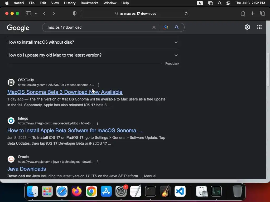Image resolution: width=270 pixels, height=202 pixels.
Task: Open App Store from the Dock
Action: point(106,191)
